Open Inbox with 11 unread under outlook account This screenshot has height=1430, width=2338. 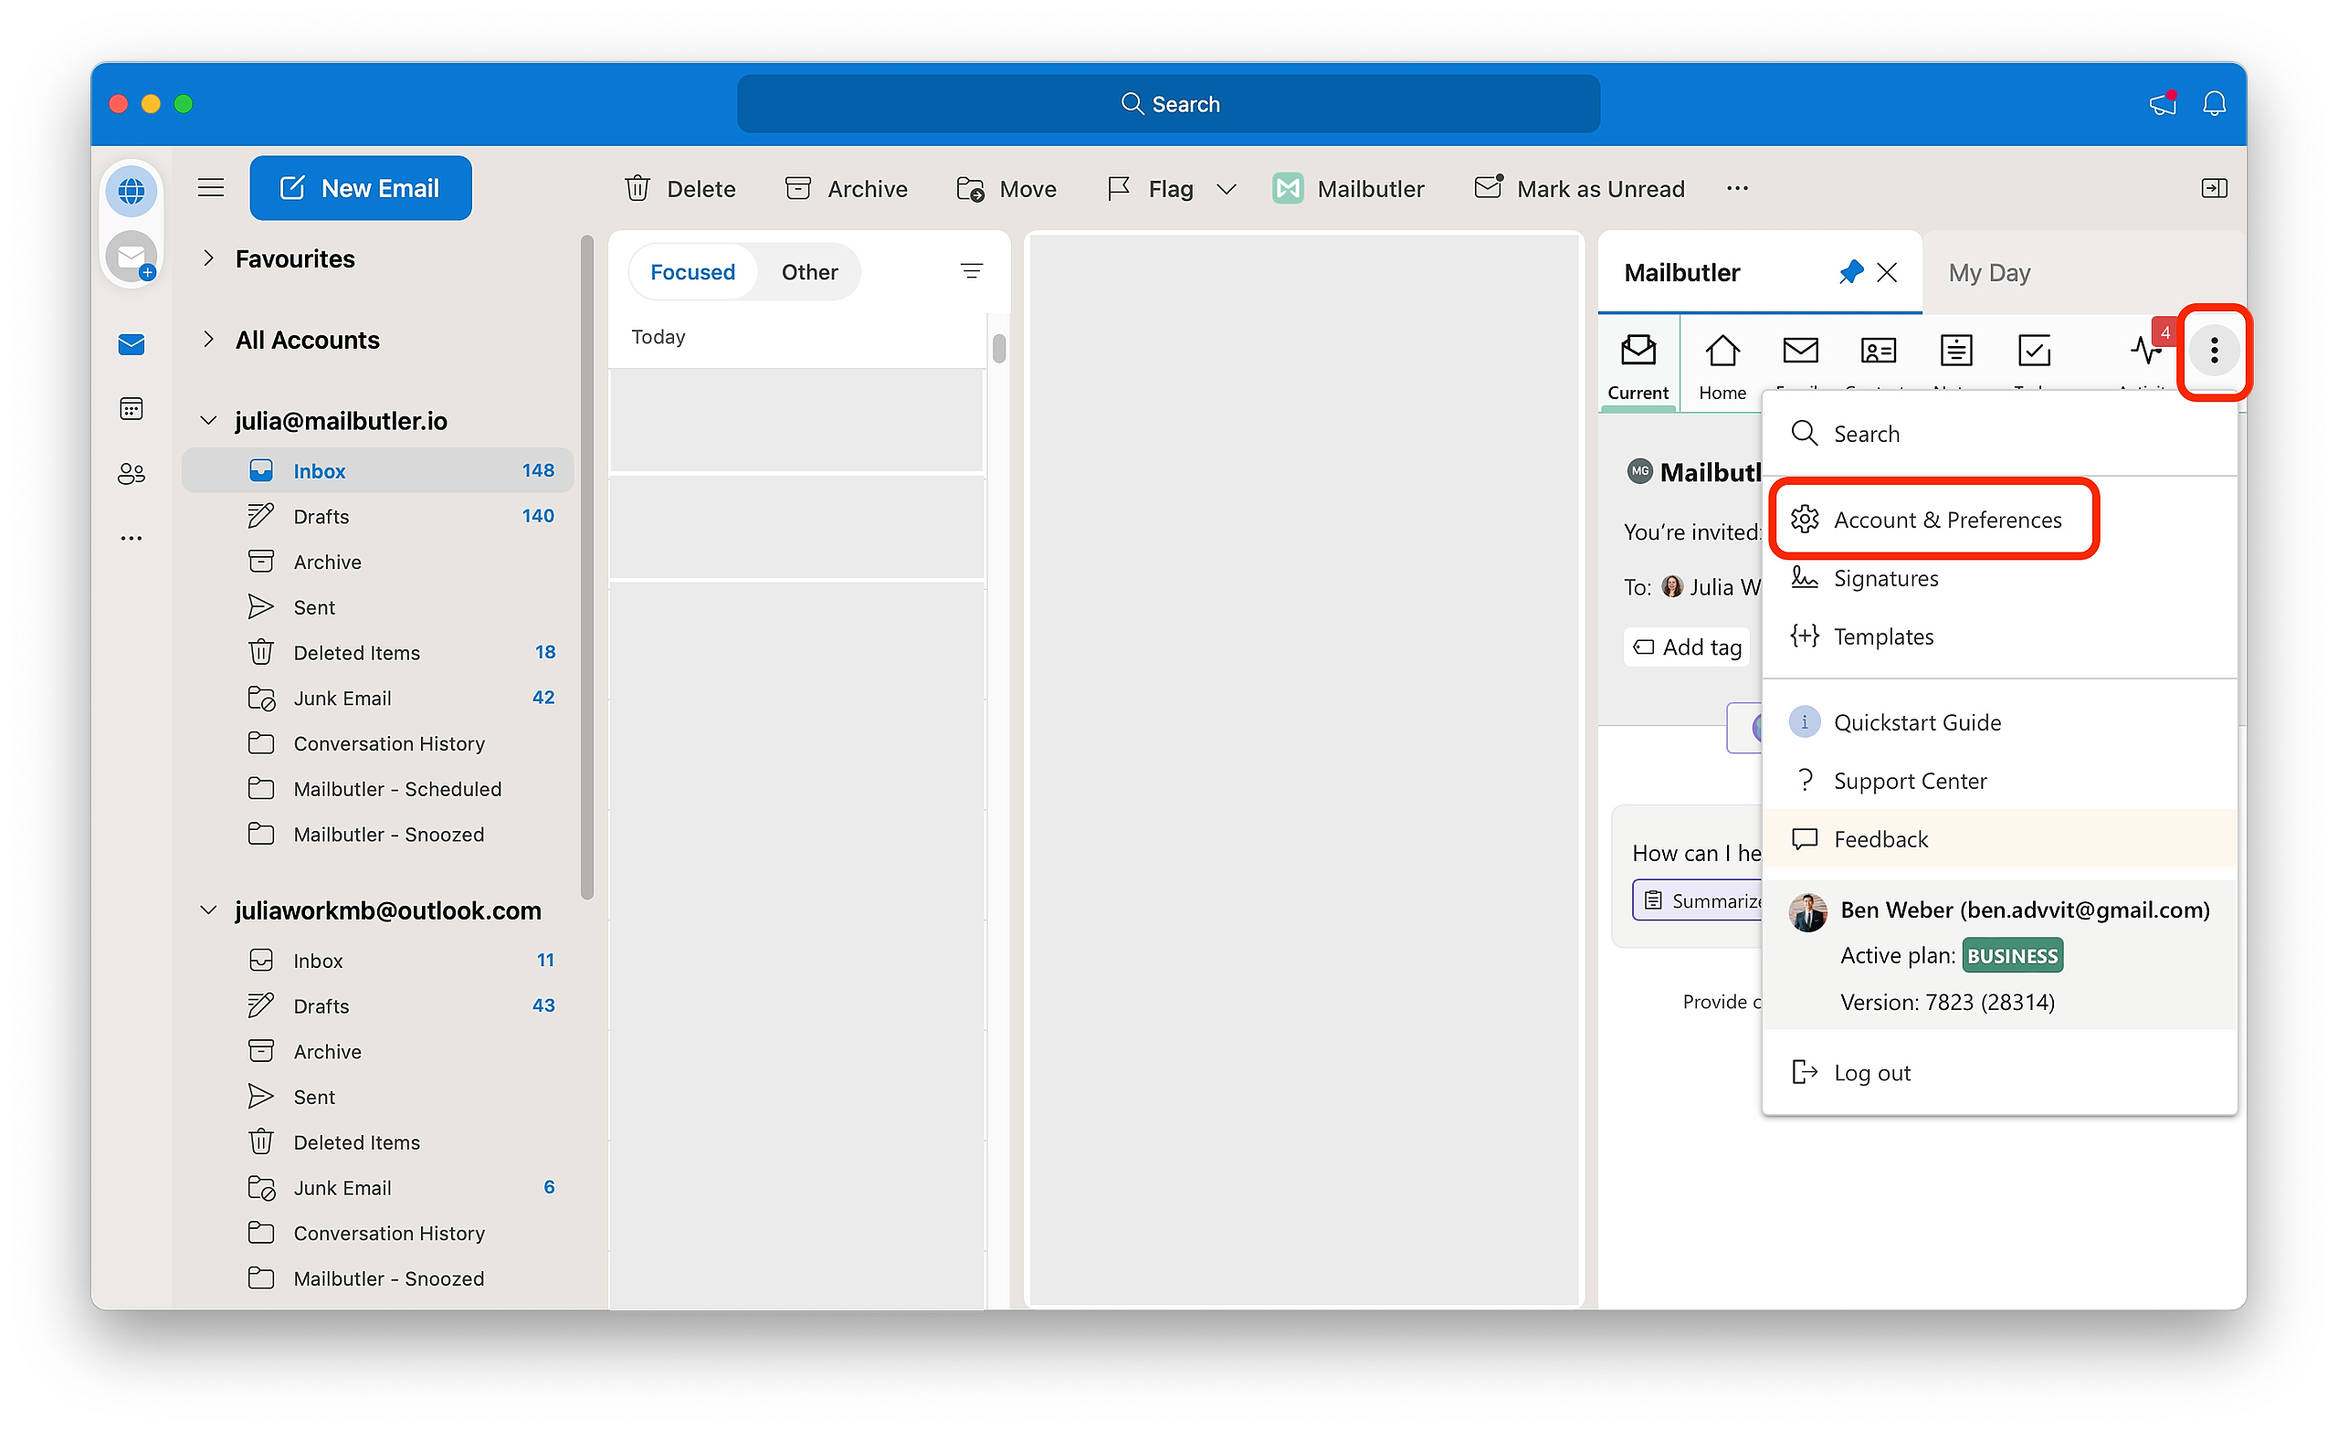pyautogui.click(x=378, y=961)
